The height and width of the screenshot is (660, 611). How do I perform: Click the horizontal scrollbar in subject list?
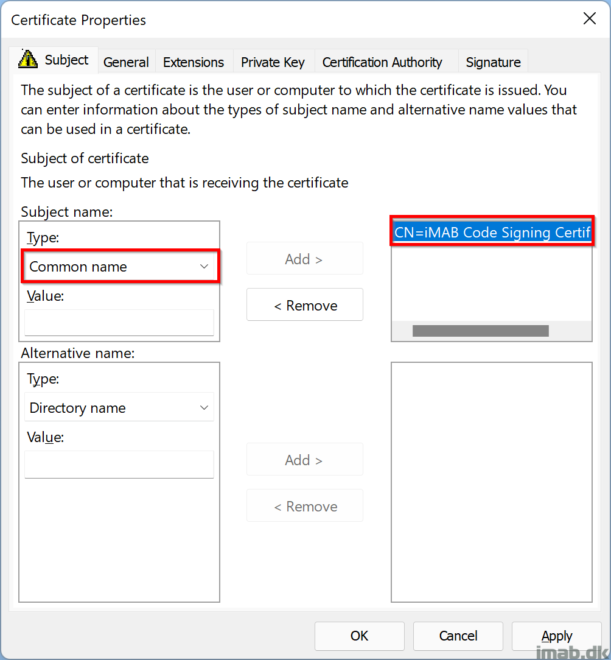[x=481, y=331]
